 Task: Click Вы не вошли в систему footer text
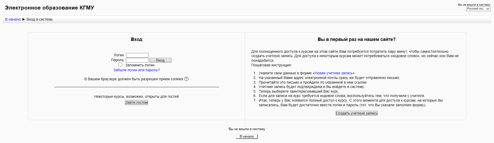coord(247,129)
